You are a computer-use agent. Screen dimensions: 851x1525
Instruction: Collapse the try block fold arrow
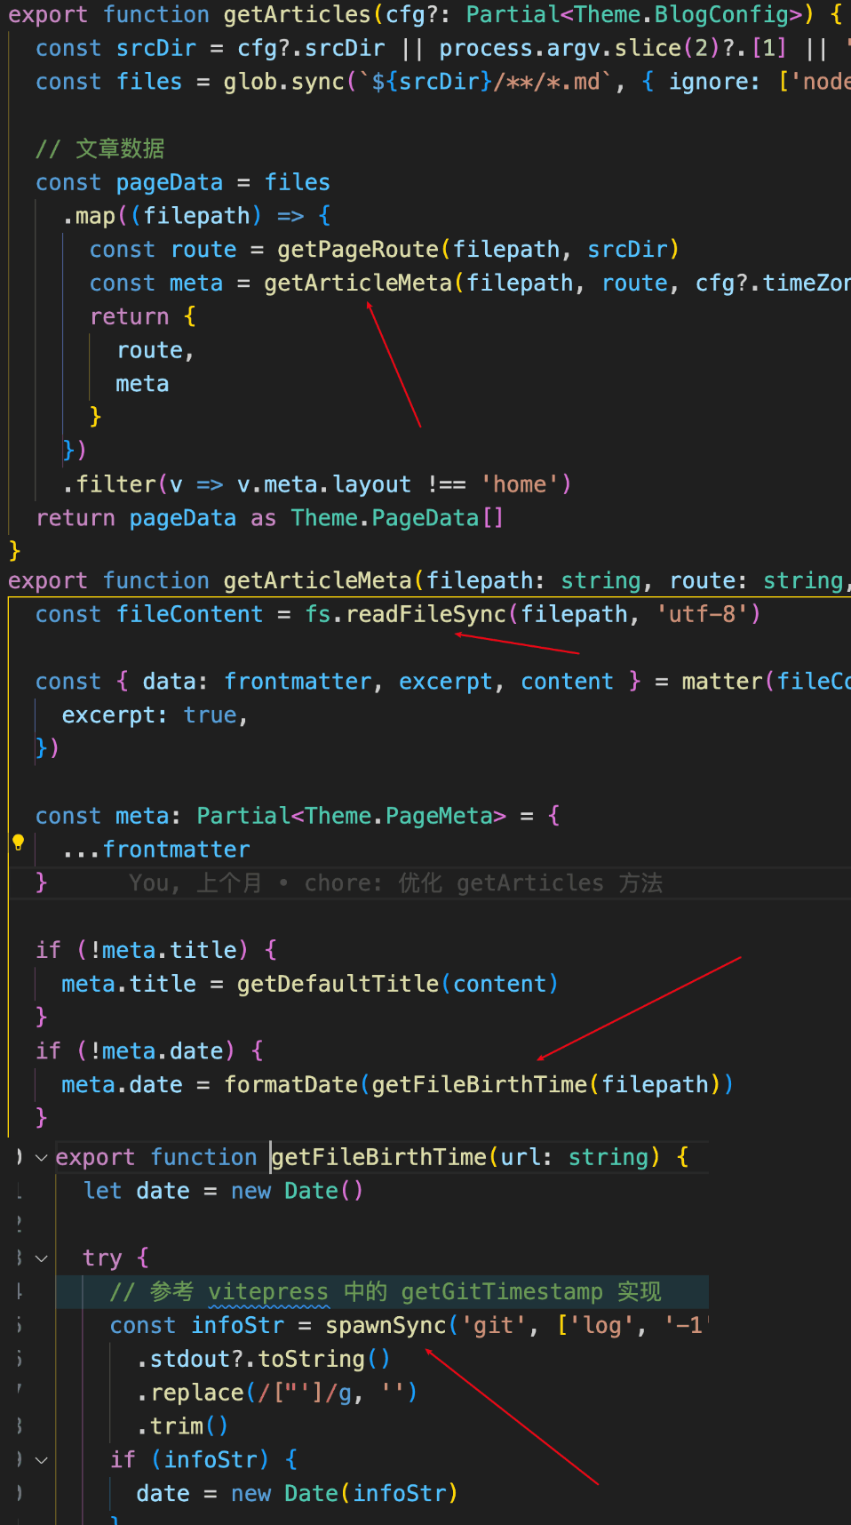[41, 1258]
